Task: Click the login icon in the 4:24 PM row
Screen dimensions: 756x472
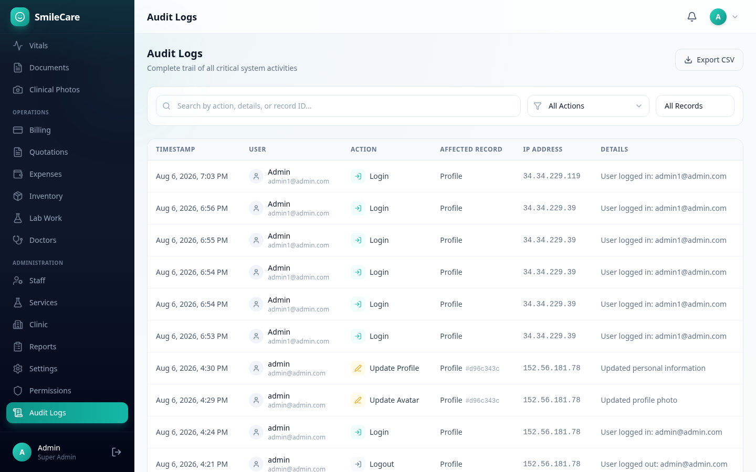Action: pos(358,432)
